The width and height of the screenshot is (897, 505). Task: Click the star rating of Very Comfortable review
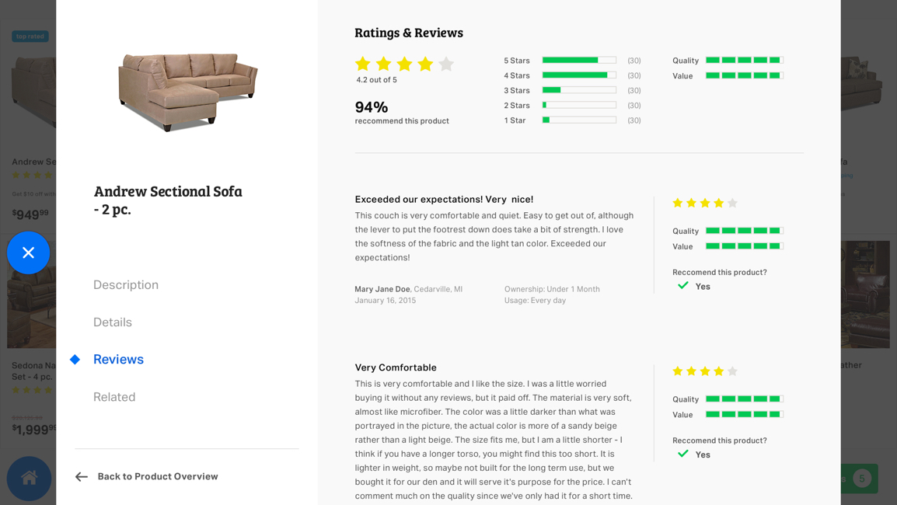(x=704, y=371)
